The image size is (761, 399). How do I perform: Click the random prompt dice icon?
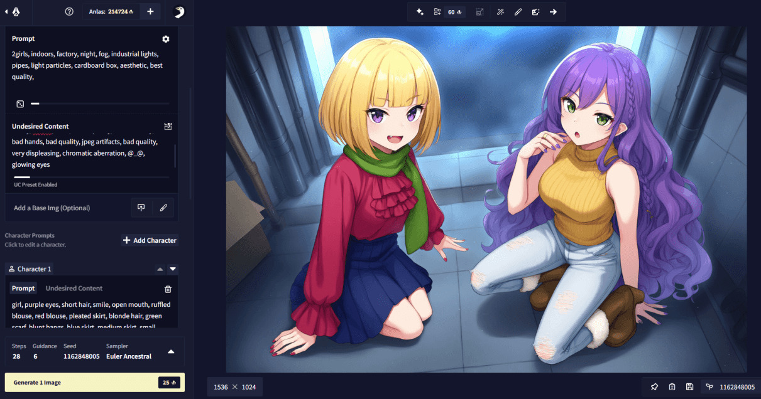(20, 104)
